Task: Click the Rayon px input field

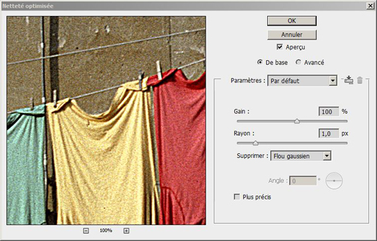Action: tap(329, 133)
